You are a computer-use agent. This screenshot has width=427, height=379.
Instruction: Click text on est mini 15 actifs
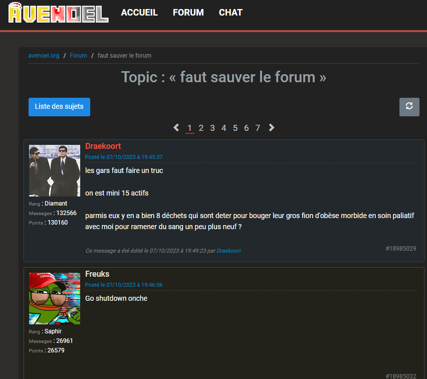[117, 193]
